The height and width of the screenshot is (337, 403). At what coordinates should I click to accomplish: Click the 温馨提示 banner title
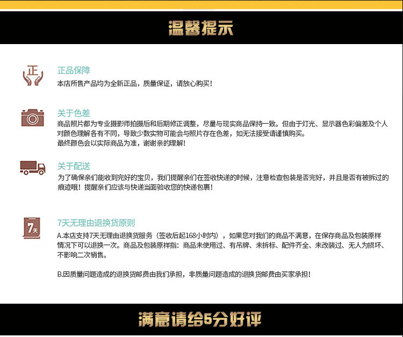point(201,28)
